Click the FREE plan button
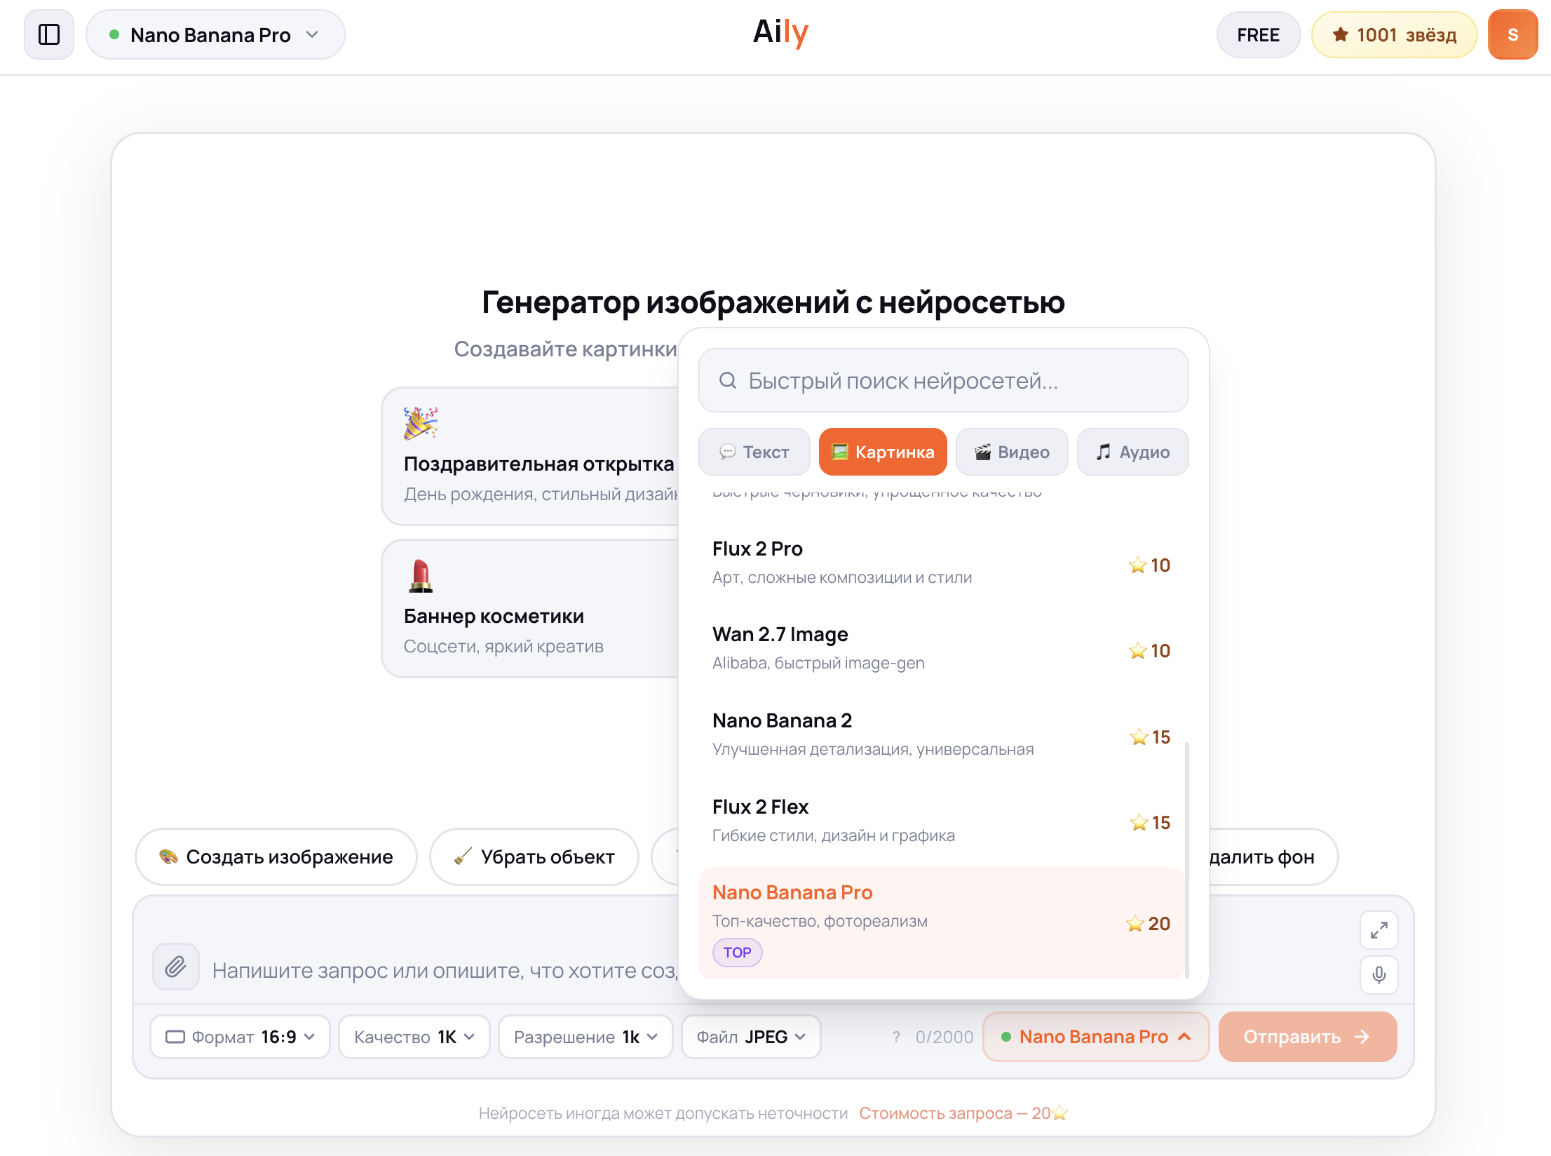The height and width of the screenshot is (1156, 1551). tap(1258, 35)
